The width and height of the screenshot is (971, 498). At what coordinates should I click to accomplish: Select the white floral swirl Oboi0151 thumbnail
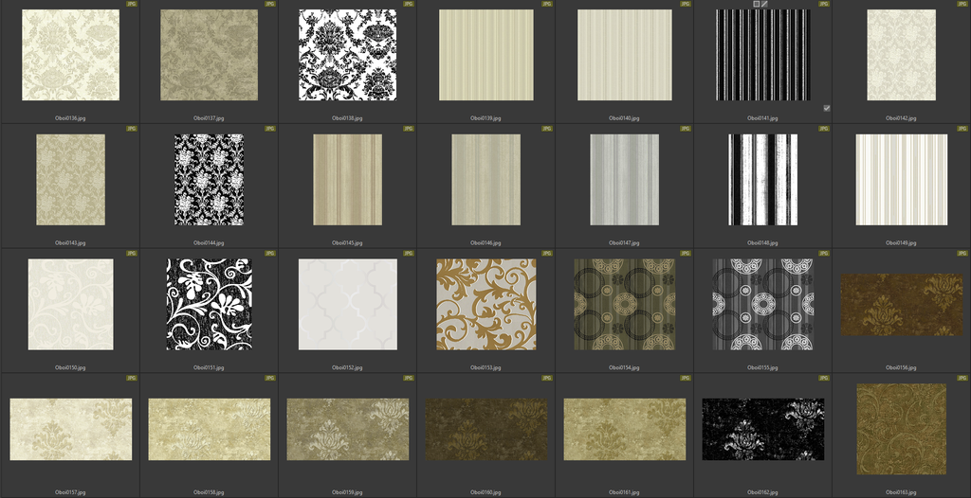click(209, 304)
